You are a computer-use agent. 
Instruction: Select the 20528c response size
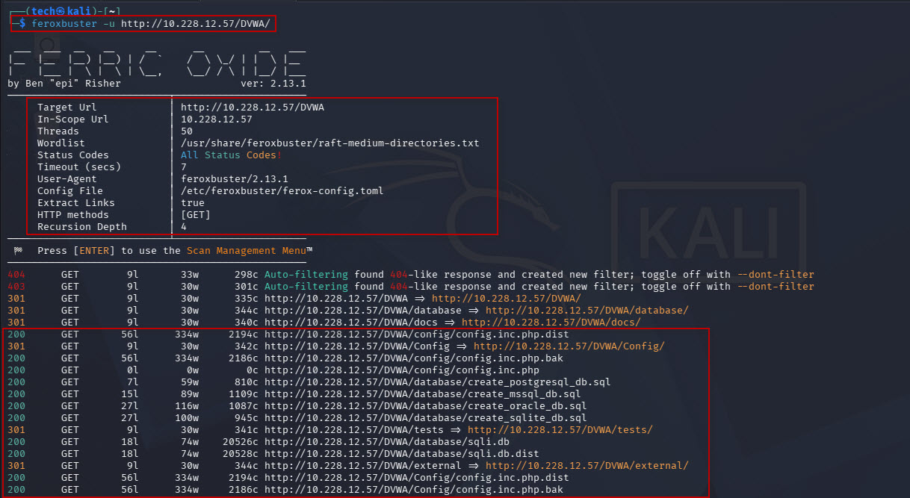tap(241, 454)
